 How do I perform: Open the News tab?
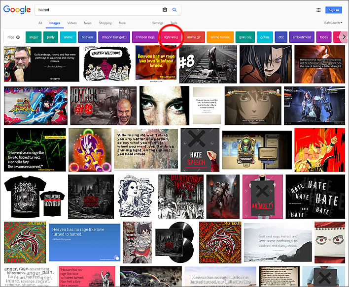coord(88,23)
